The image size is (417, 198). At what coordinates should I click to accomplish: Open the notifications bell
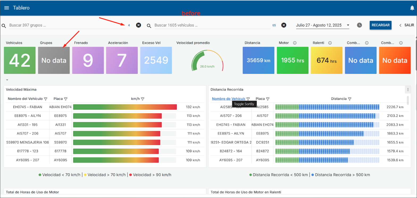412,8
